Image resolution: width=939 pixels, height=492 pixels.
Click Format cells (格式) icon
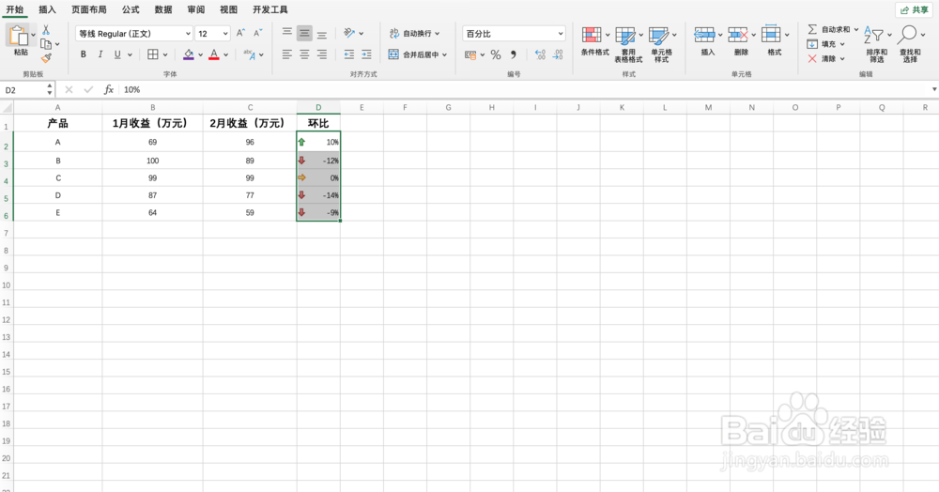(771, 34)
